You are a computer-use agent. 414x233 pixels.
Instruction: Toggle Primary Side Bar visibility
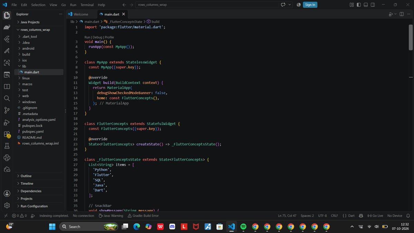click(359, 5)
